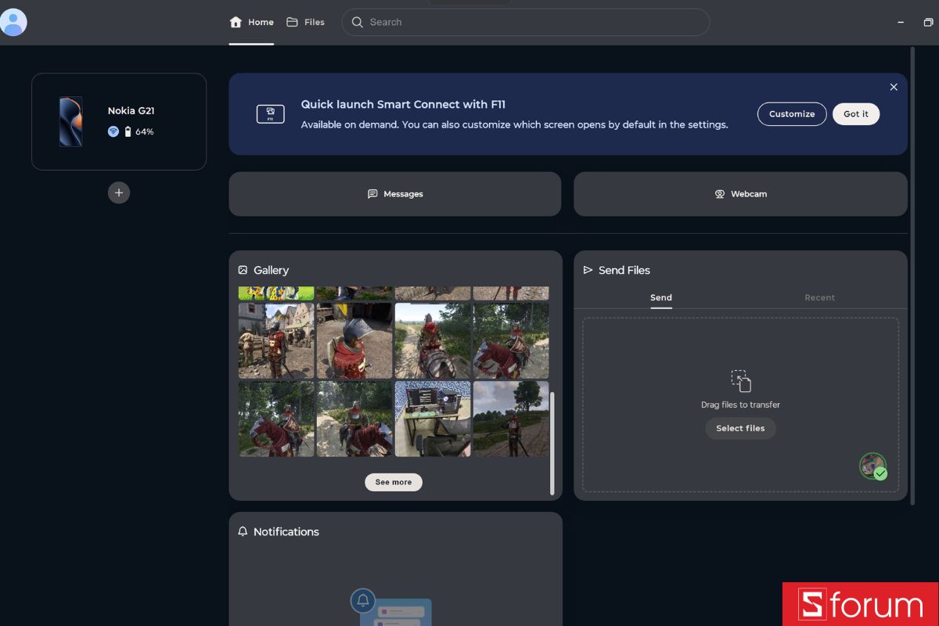Click the 64% battery text
This screenshot has height=626, width=939.
145,132
